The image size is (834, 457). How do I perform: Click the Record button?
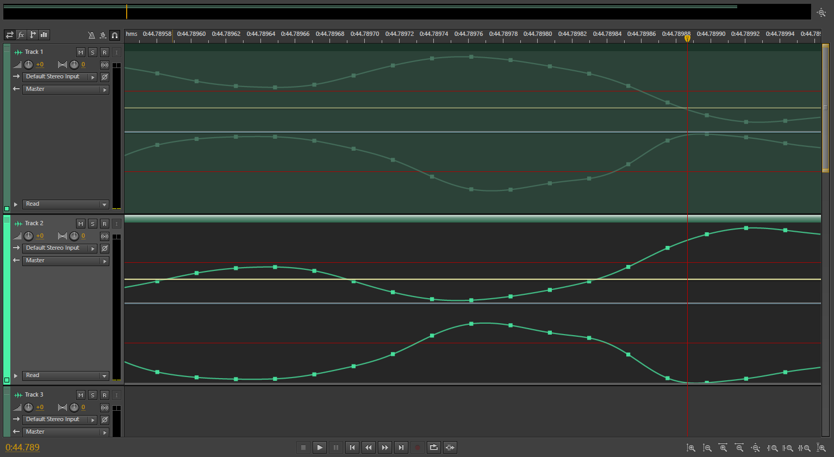point(418,447)
